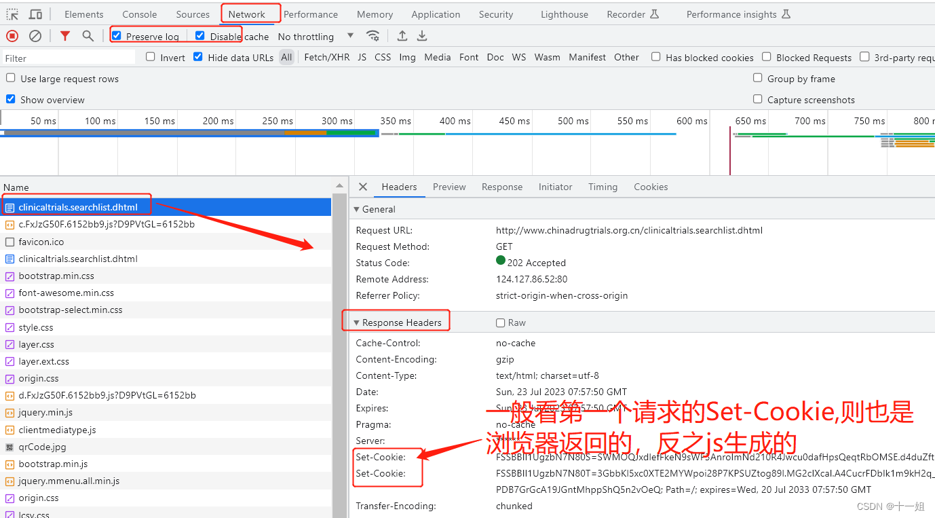Filter requests by Fetch/XHR
The height and width of the screenshot is (518, 935).
(327, 57)
